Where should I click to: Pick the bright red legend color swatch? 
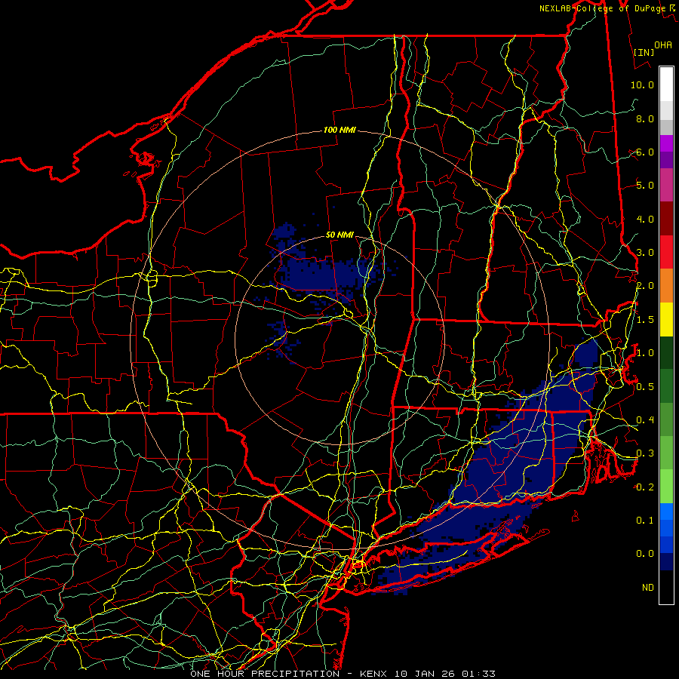666,253
